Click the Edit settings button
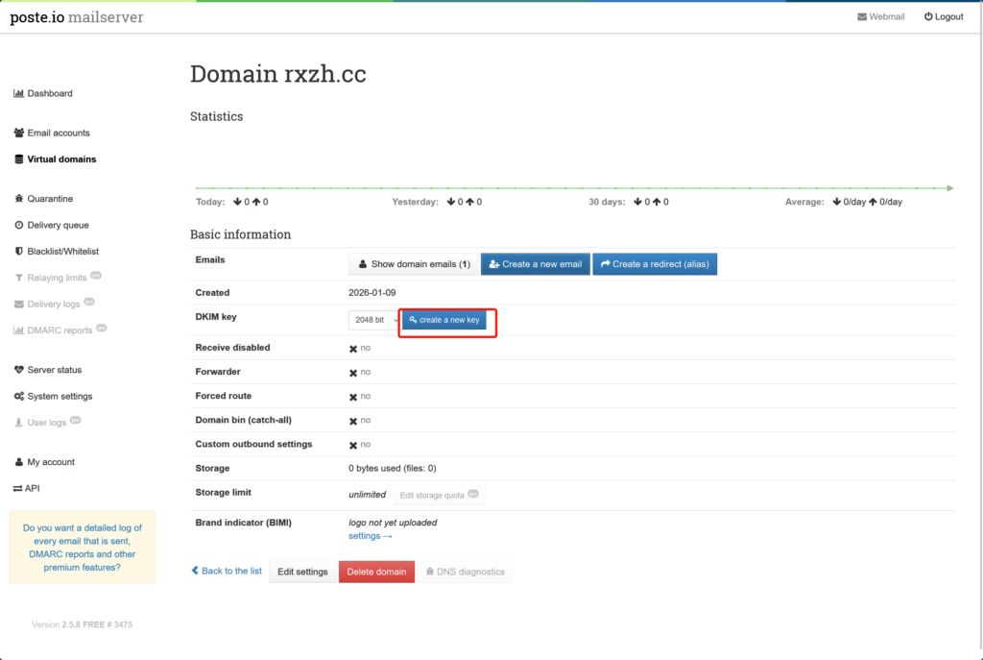This screenshot has height=660, width=983. [x=302, y=572]
